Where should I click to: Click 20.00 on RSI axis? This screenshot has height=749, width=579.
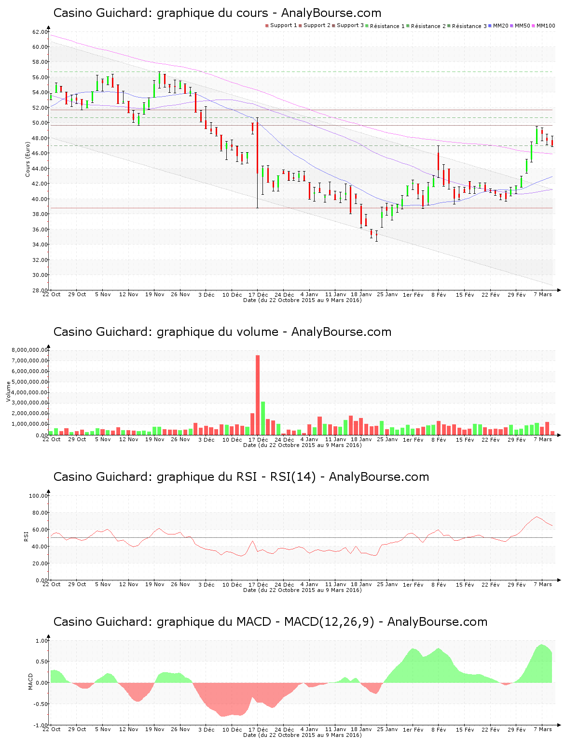pyautogui.click(x=40, y=563)
